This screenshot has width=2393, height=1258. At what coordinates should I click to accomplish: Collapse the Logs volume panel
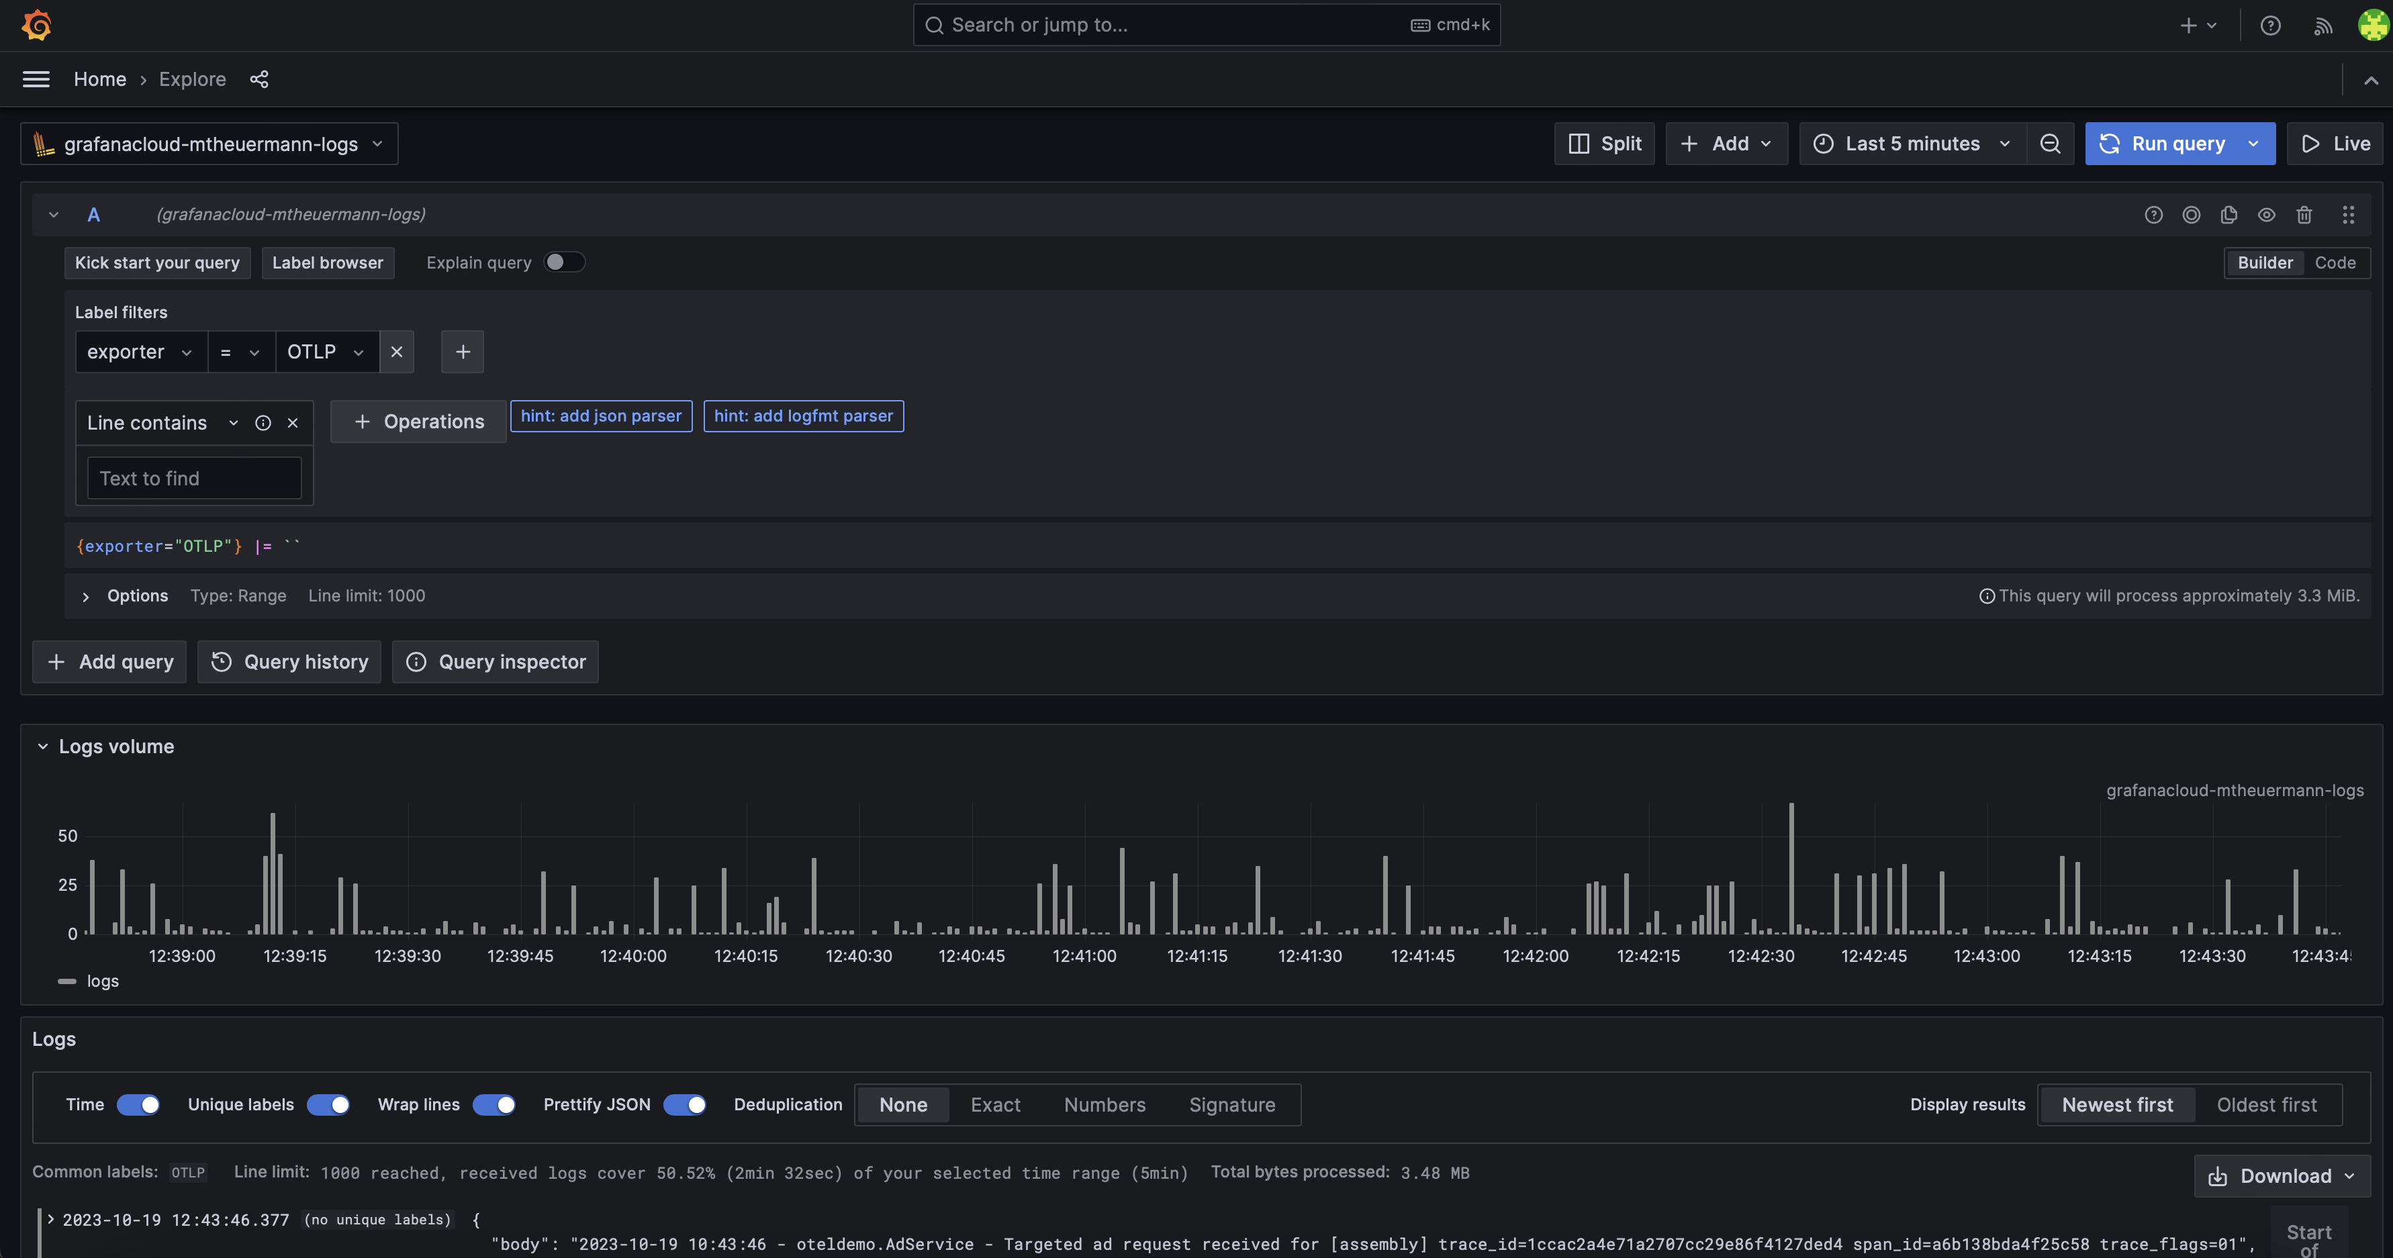(x=43, y=746)
